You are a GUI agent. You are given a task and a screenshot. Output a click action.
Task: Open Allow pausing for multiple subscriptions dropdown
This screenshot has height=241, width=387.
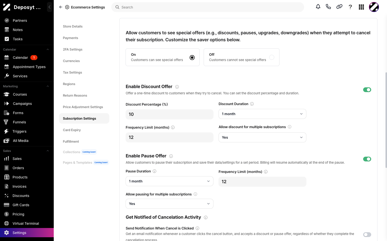(x=169, y=204)
